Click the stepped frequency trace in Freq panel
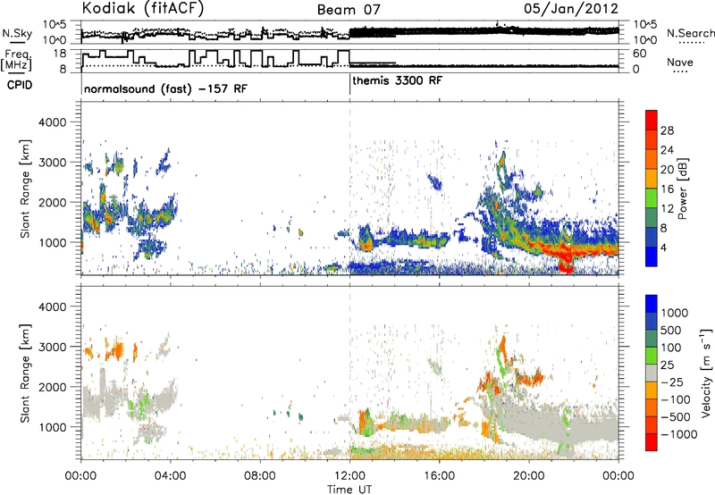 click(215, 59)
